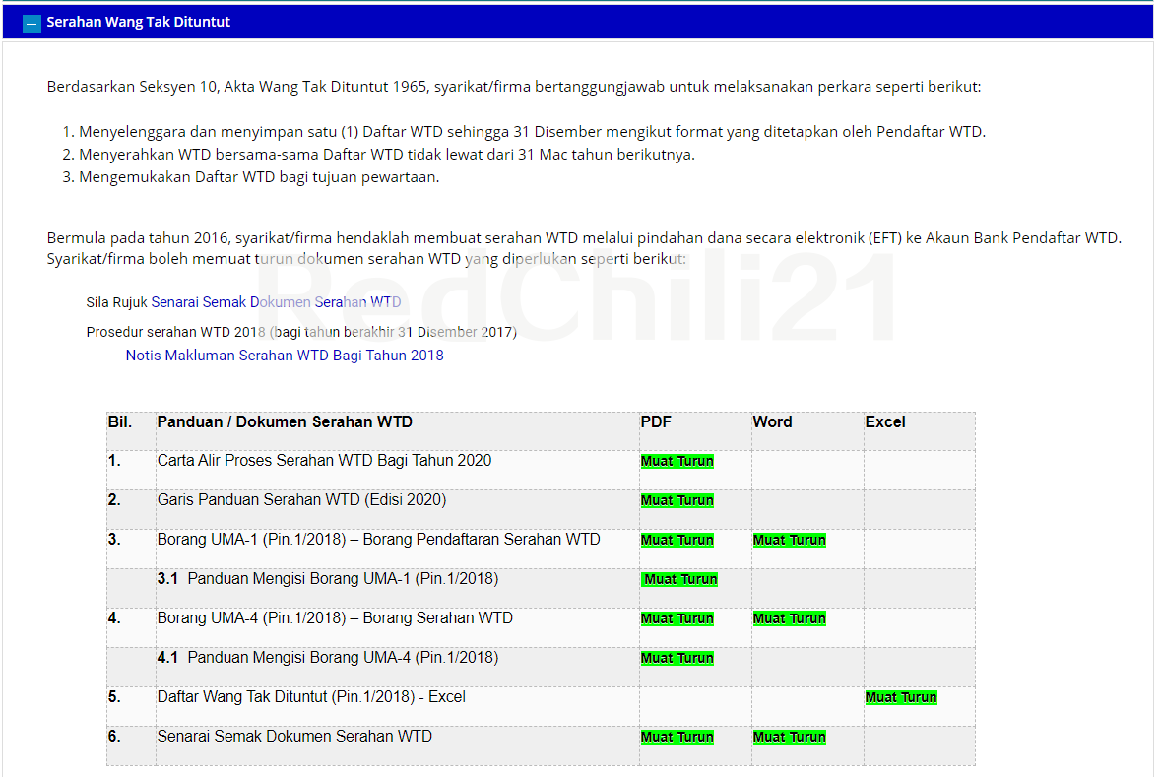Download Word version of Borang UMA-4

[790, 618]
